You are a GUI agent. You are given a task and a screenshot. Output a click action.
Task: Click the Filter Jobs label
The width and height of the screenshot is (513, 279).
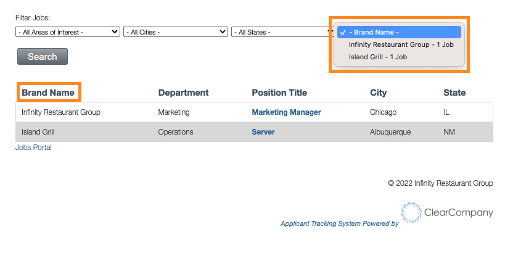click(33, 18)
